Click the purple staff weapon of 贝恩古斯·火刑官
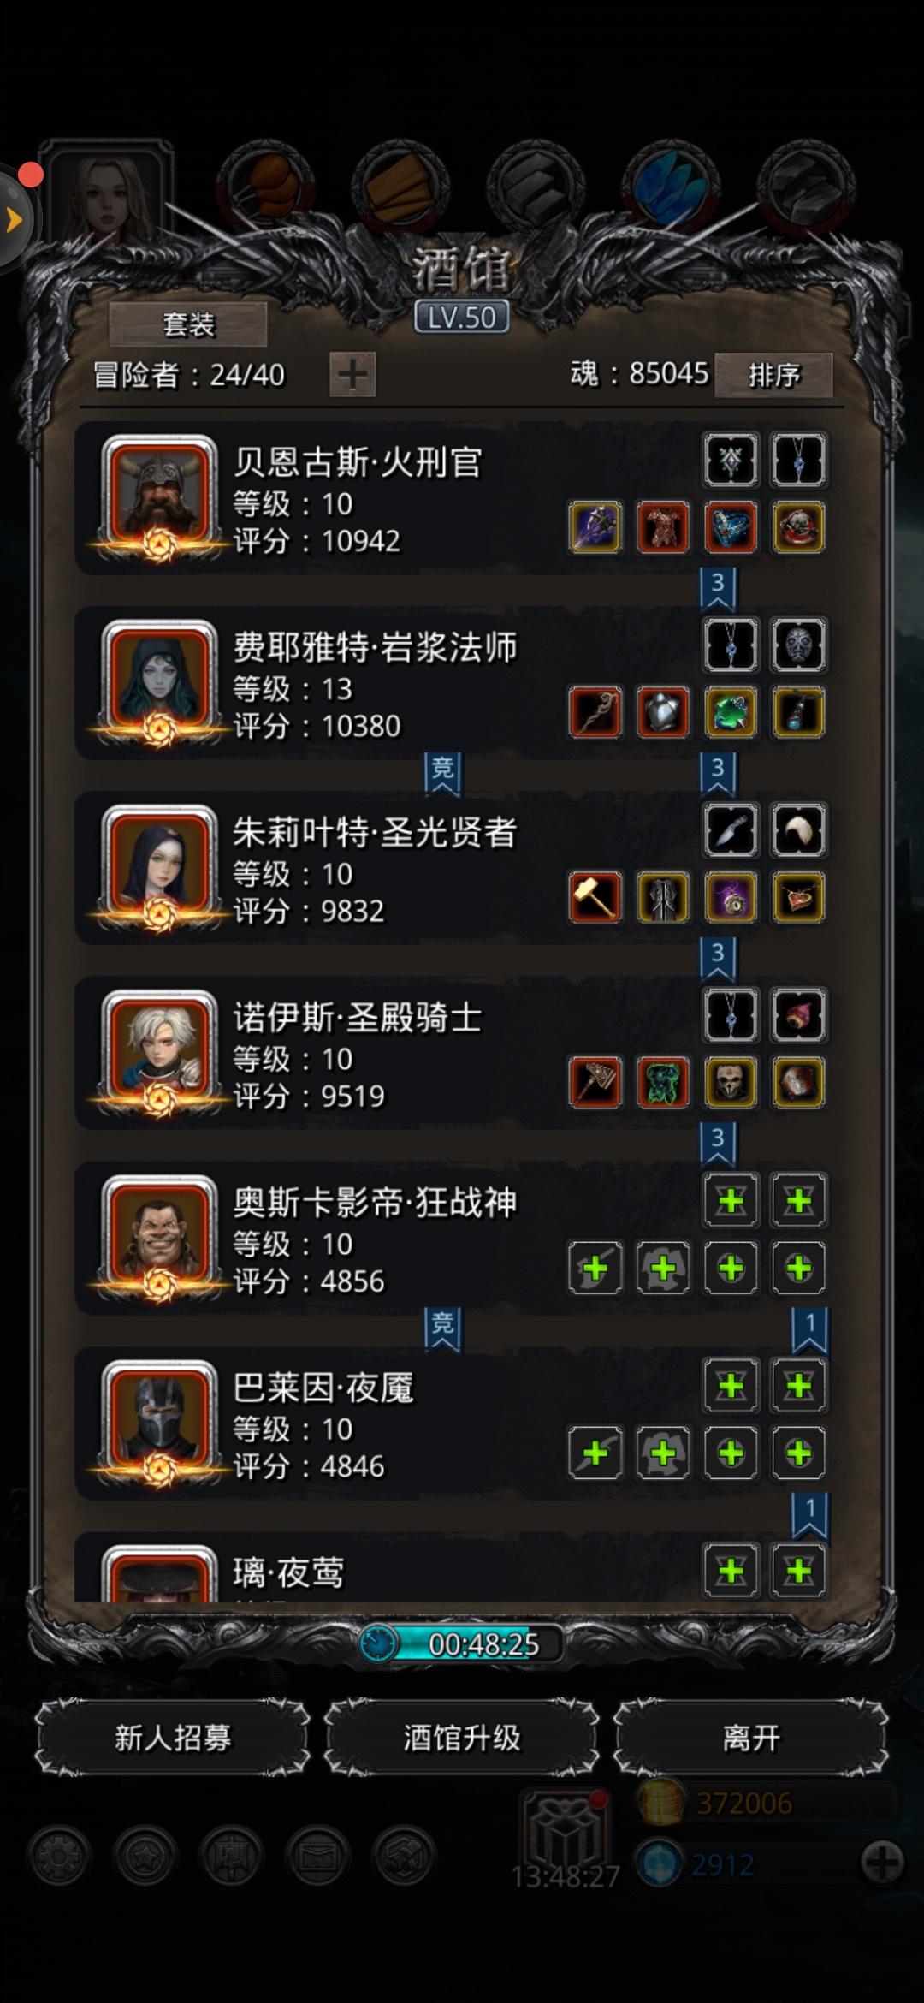The height and width of the screenshot is (2003, 924). [x=595, y=527]
